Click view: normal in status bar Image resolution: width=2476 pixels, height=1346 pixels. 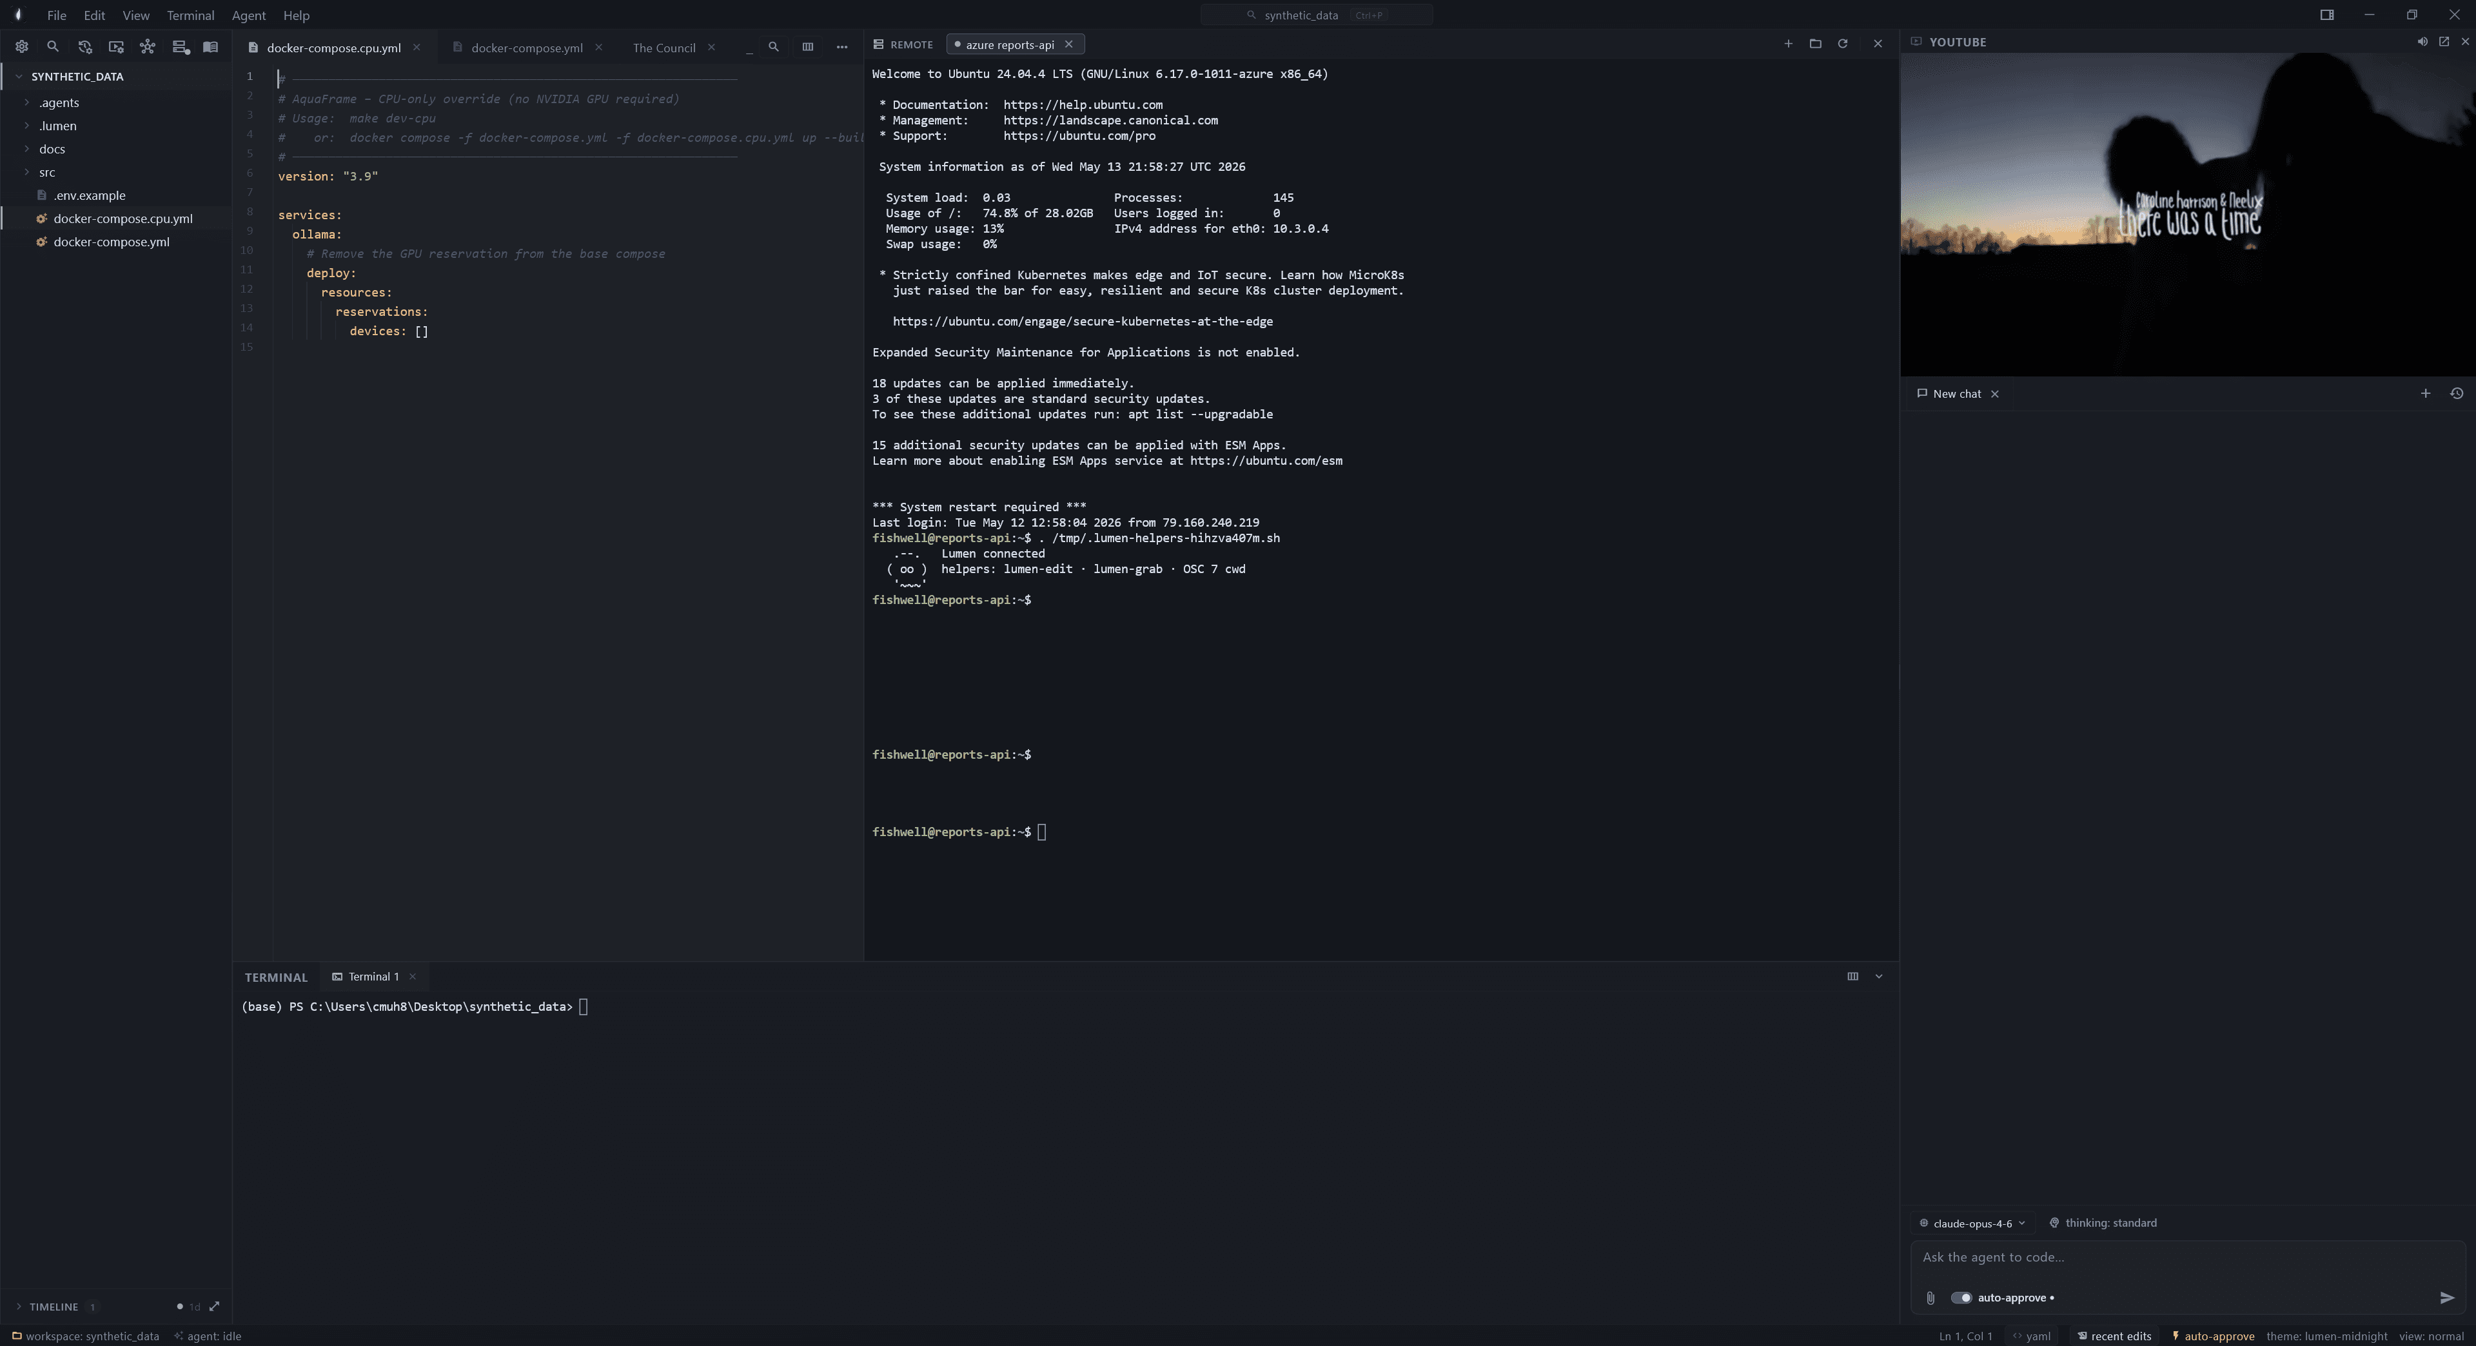pos(2431,1336)
